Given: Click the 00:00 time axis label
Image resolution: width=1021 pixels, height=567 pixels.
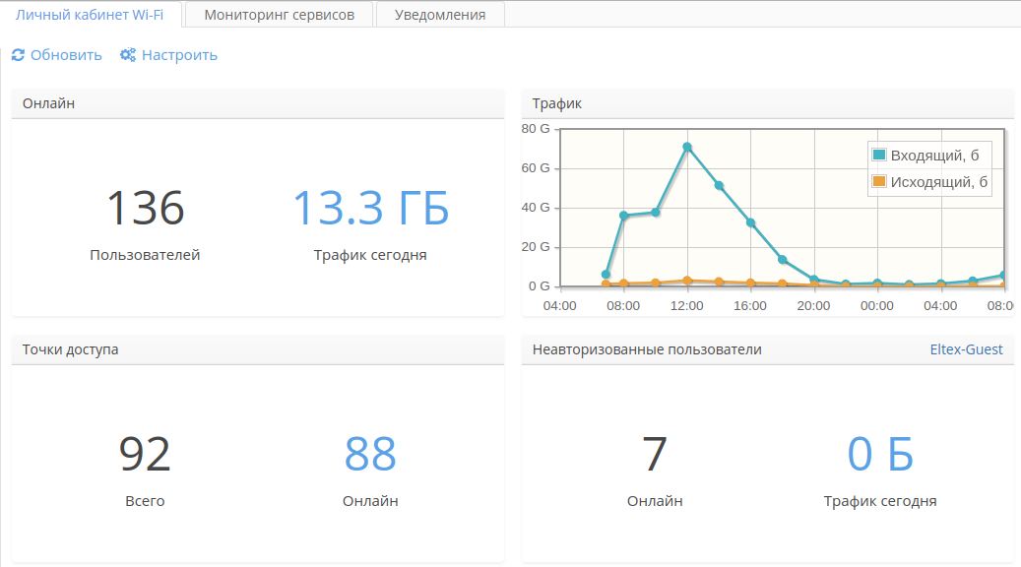Looking at the screenshot, I should 876,306.
